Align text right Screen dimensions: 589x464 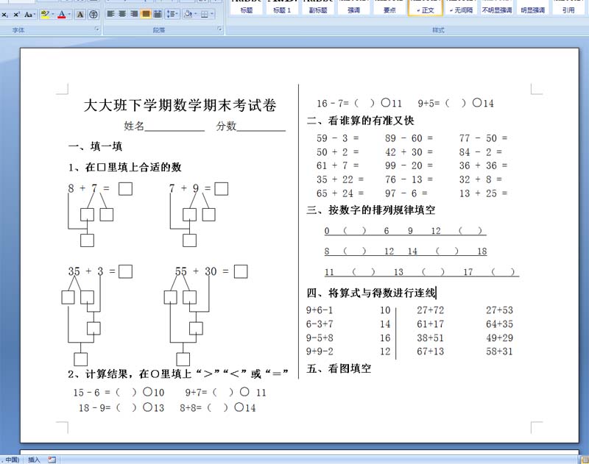(134, 14)
